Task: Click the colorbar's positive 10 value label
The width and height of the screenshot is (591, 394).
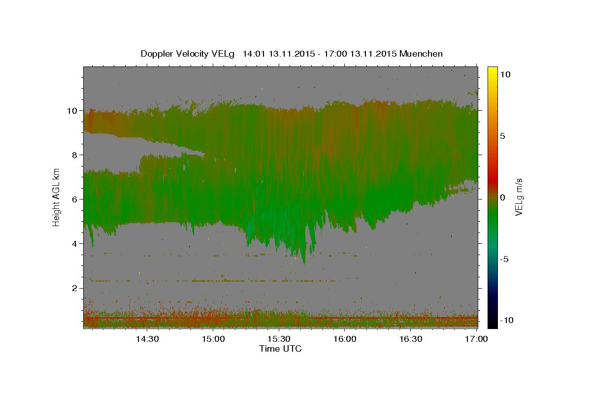Action: [505, 74]
